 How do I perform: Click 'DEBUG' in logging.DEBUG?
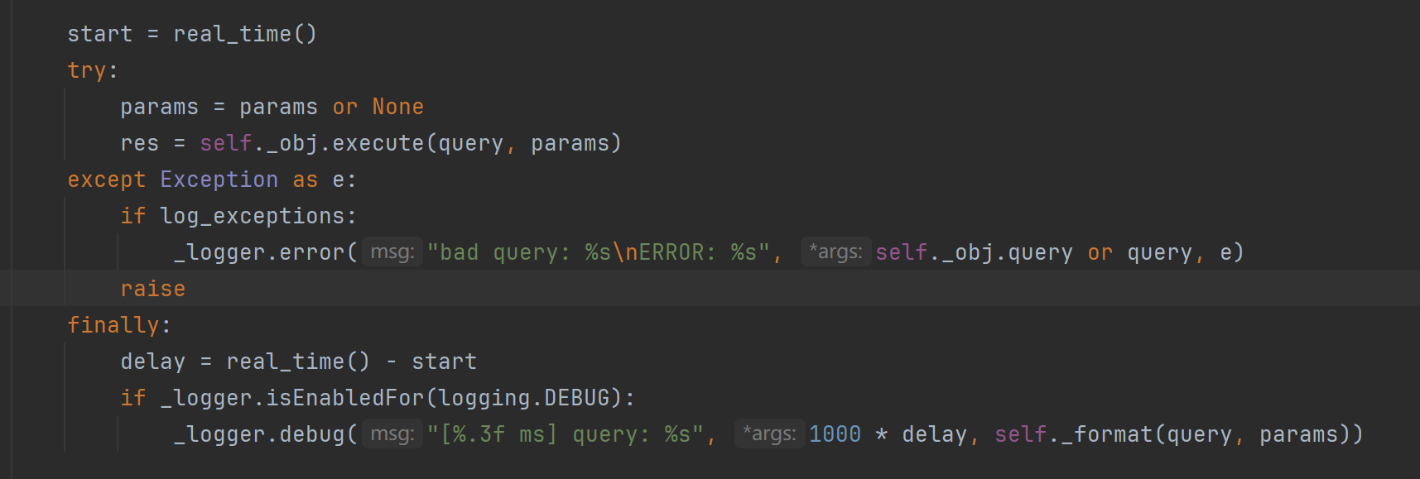click(576, 398)
